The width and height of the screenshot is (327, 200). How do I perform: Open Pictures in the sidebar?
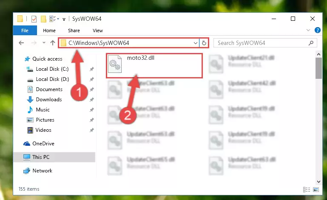[x=45, y=120]
